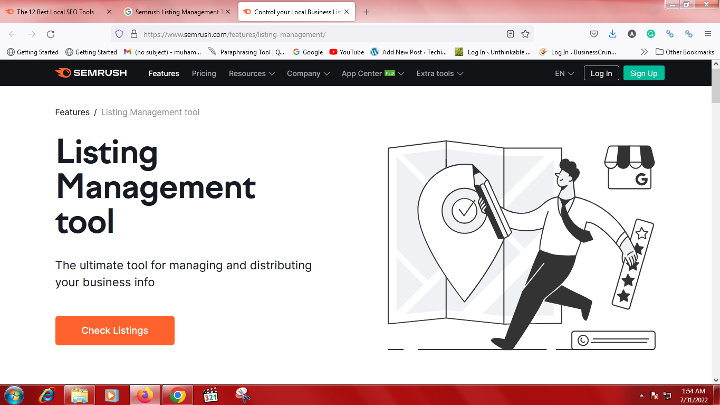Image resolution: width=720 pixels, height=405 pixels.
Task: Open the 'Log In ‹ BusinessCrun...' bookmark
Action: point(578,52)
